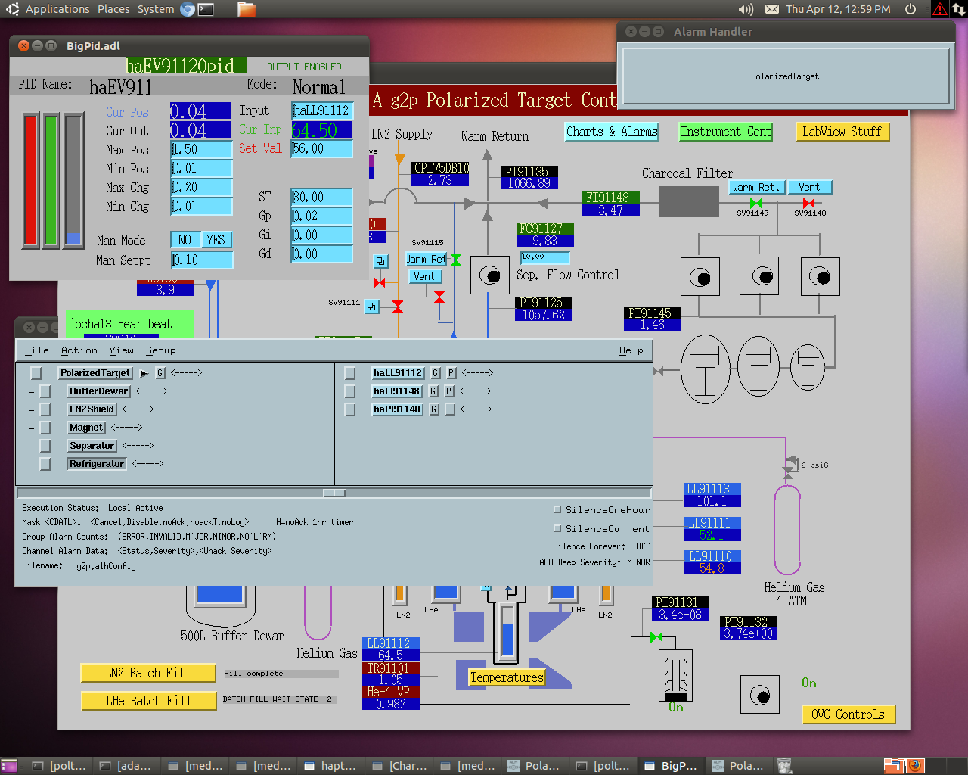The height and width of the screenshot is (775, 968).
Task: Open the related-display icon next to SV91111
Action: point(371,307)
